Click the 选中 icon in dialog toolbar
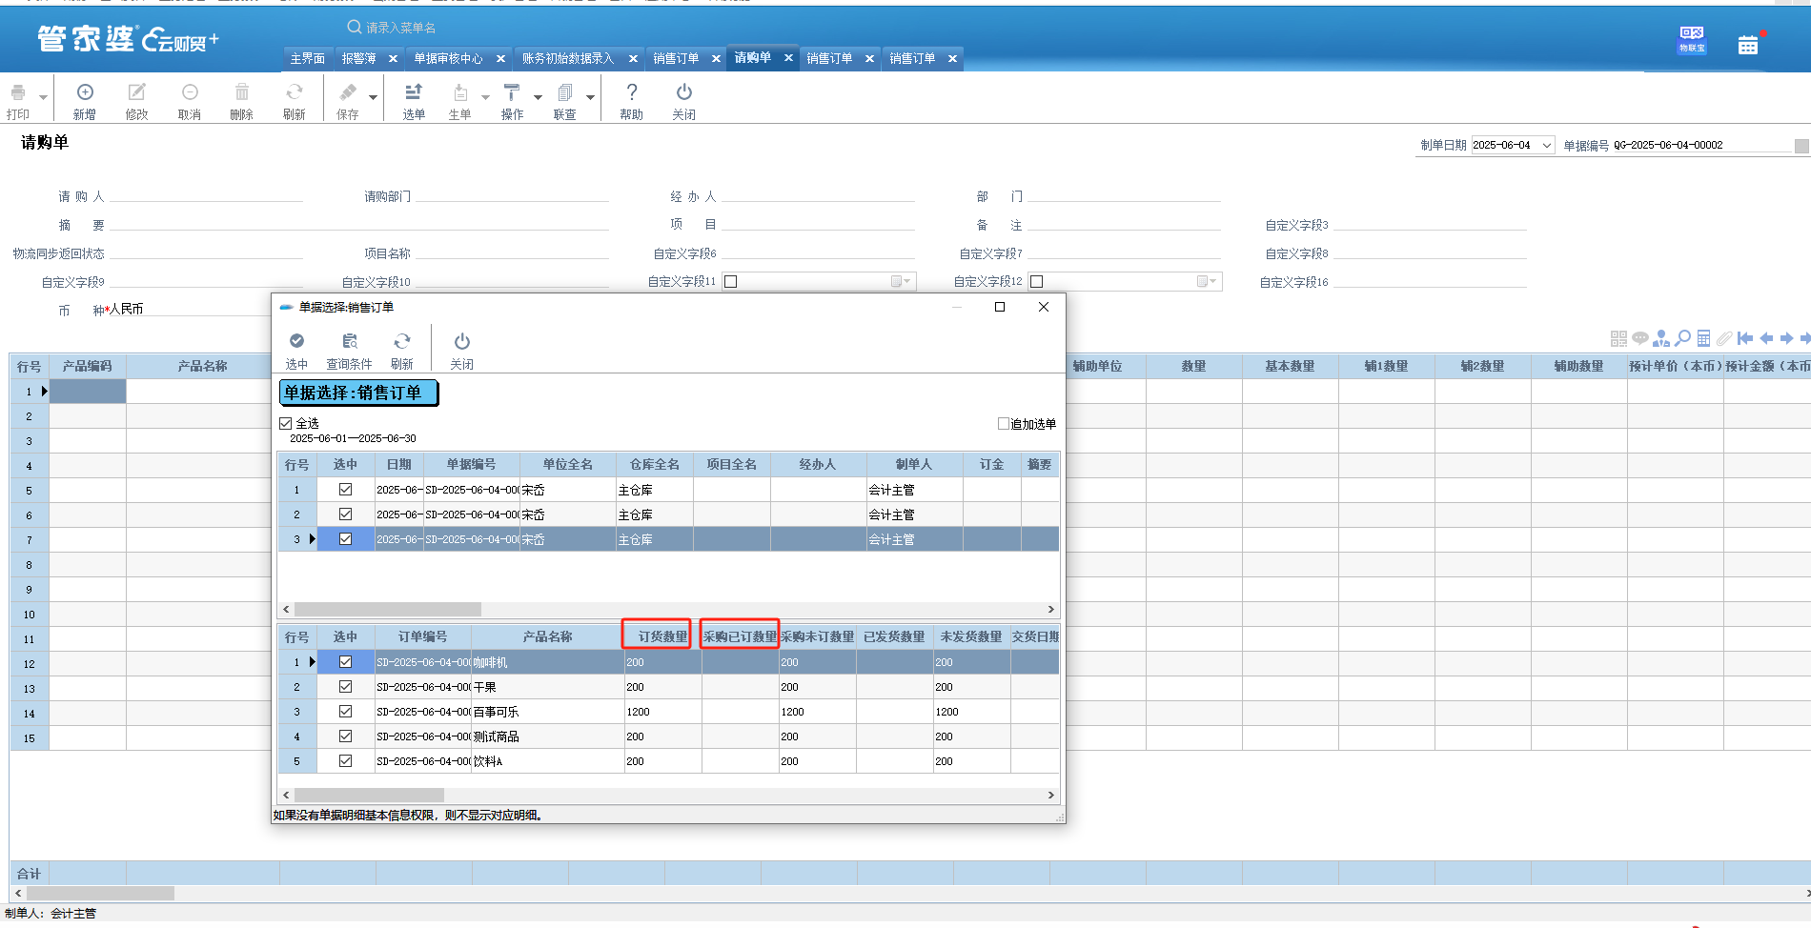This screenshot has height=928, width=1811. (x=296, y=341)
